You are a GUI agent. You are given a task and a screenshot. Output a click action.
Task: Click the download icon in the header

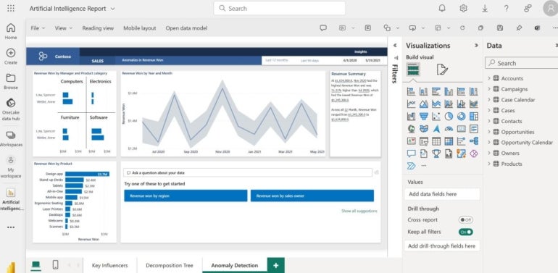pyautogui.click(x=485, y=9)
